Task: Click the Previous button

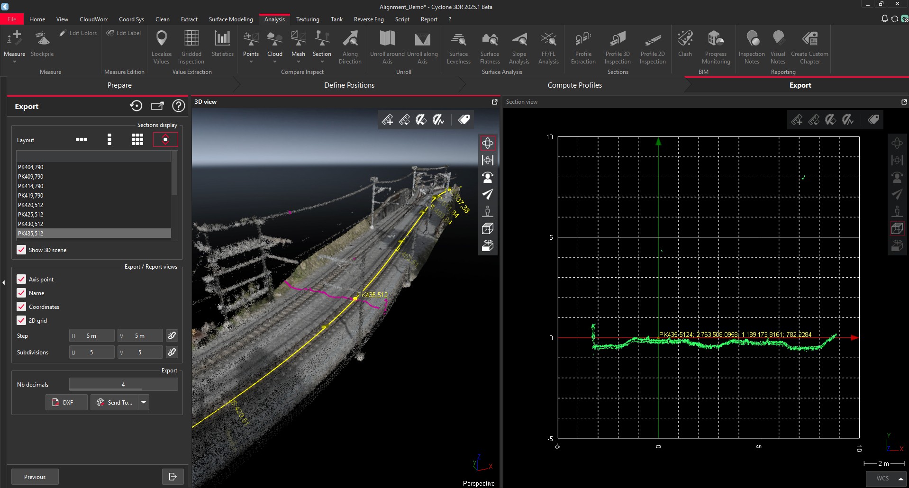Action: point(35,477)
